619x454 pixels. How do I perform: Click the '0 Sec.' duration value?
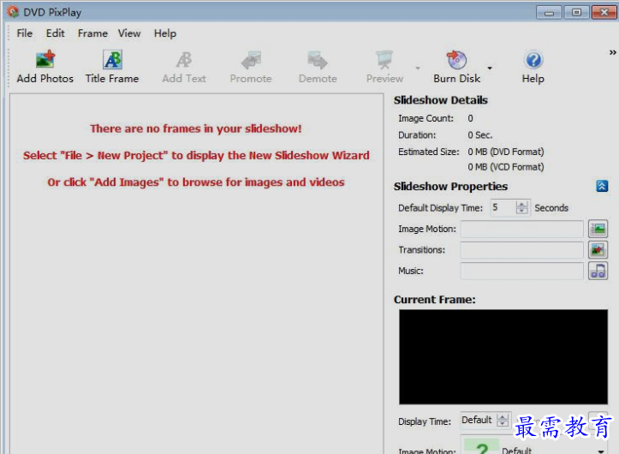(x=480, y=135)
